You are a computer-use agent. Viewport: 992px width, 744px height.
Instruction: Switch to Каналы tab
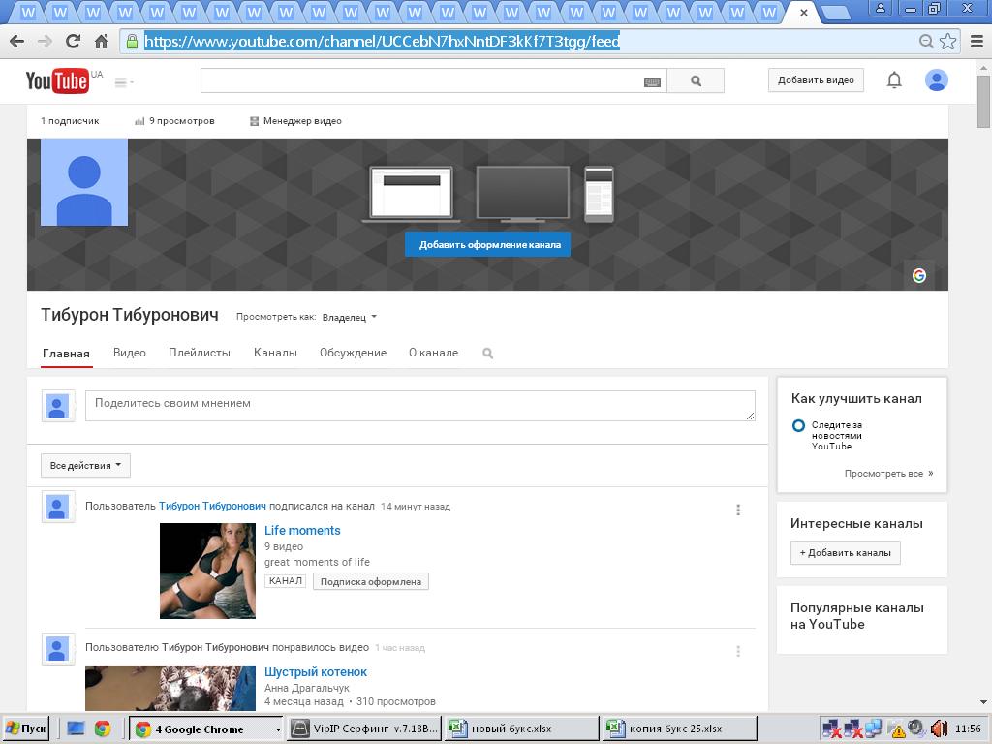[275, 353]
